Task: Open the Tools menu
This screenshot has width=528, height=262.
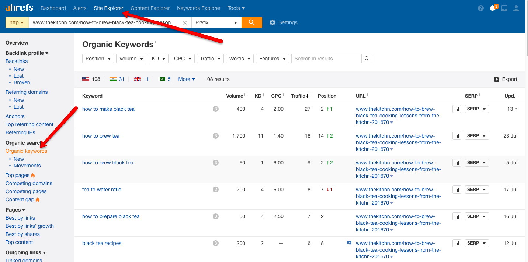Action: (236, 8)
